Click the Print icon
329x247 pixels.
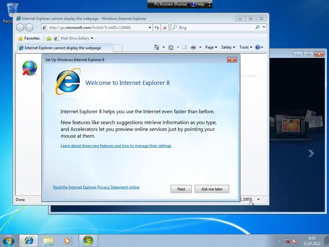tap(193, 47)
